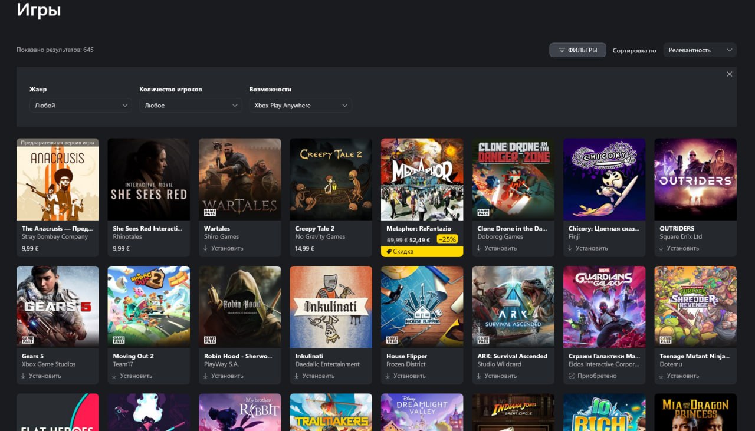Click the download icon under Gears 5
The image size is (755, 431).
[24, 376]
